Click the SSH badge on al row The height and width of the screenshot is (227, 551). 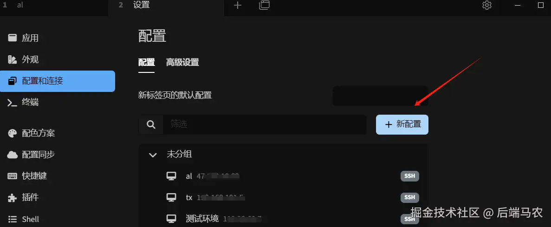point(410,176)
